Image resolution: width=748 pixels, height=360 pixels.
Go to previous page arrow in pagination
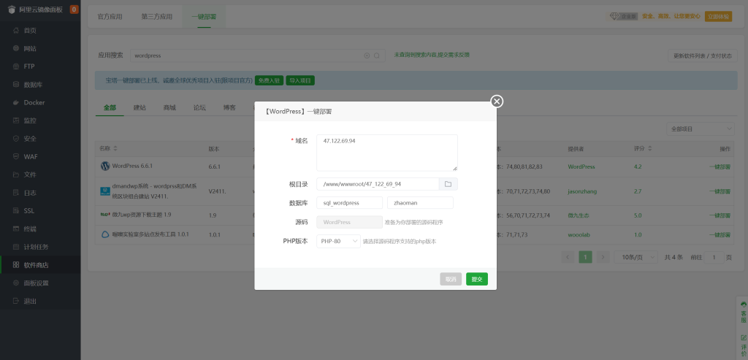click(x=568, y=257)
